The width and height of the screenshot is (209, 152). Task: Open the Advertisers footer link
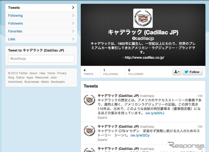15,82
